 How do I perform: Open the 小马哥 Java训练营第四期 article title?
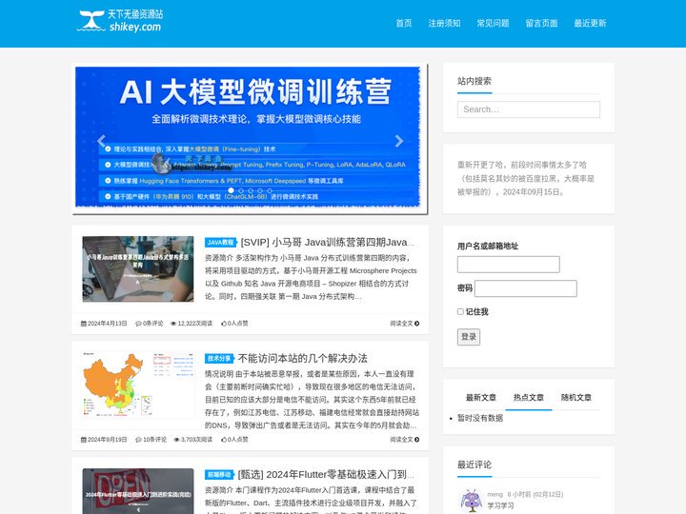[x=327, y=242]
